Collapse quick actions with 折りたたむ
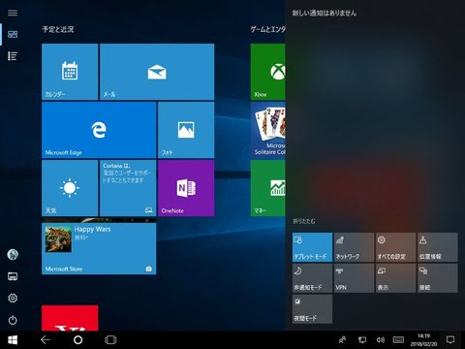Screen dimensions: 465x349 [x=304, y=221]
